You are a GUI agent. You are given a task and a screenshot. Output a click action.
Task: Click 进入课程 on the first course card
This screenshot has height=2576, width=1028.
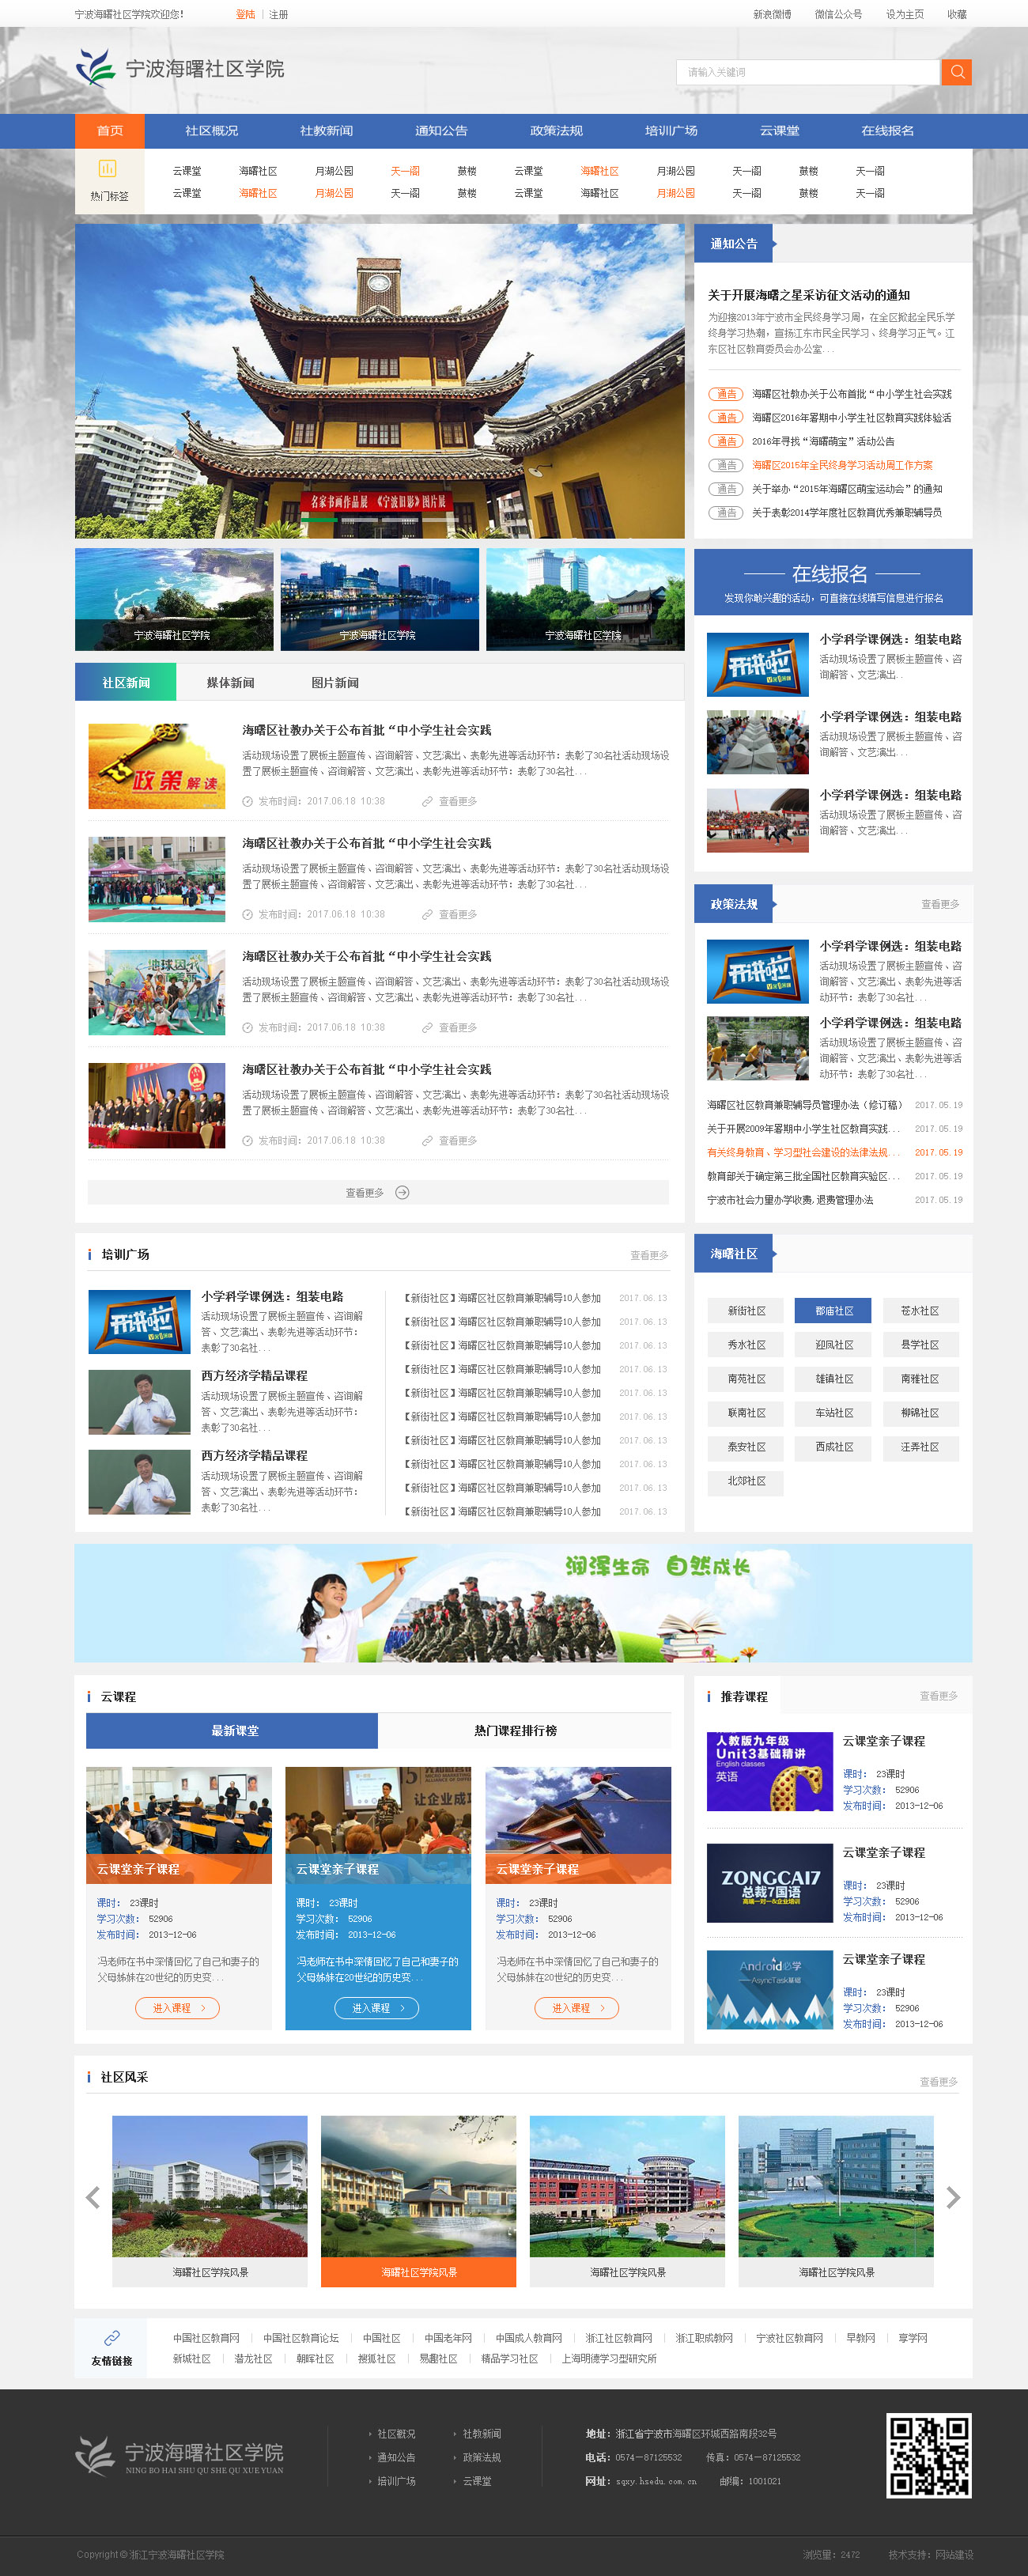177,2008
